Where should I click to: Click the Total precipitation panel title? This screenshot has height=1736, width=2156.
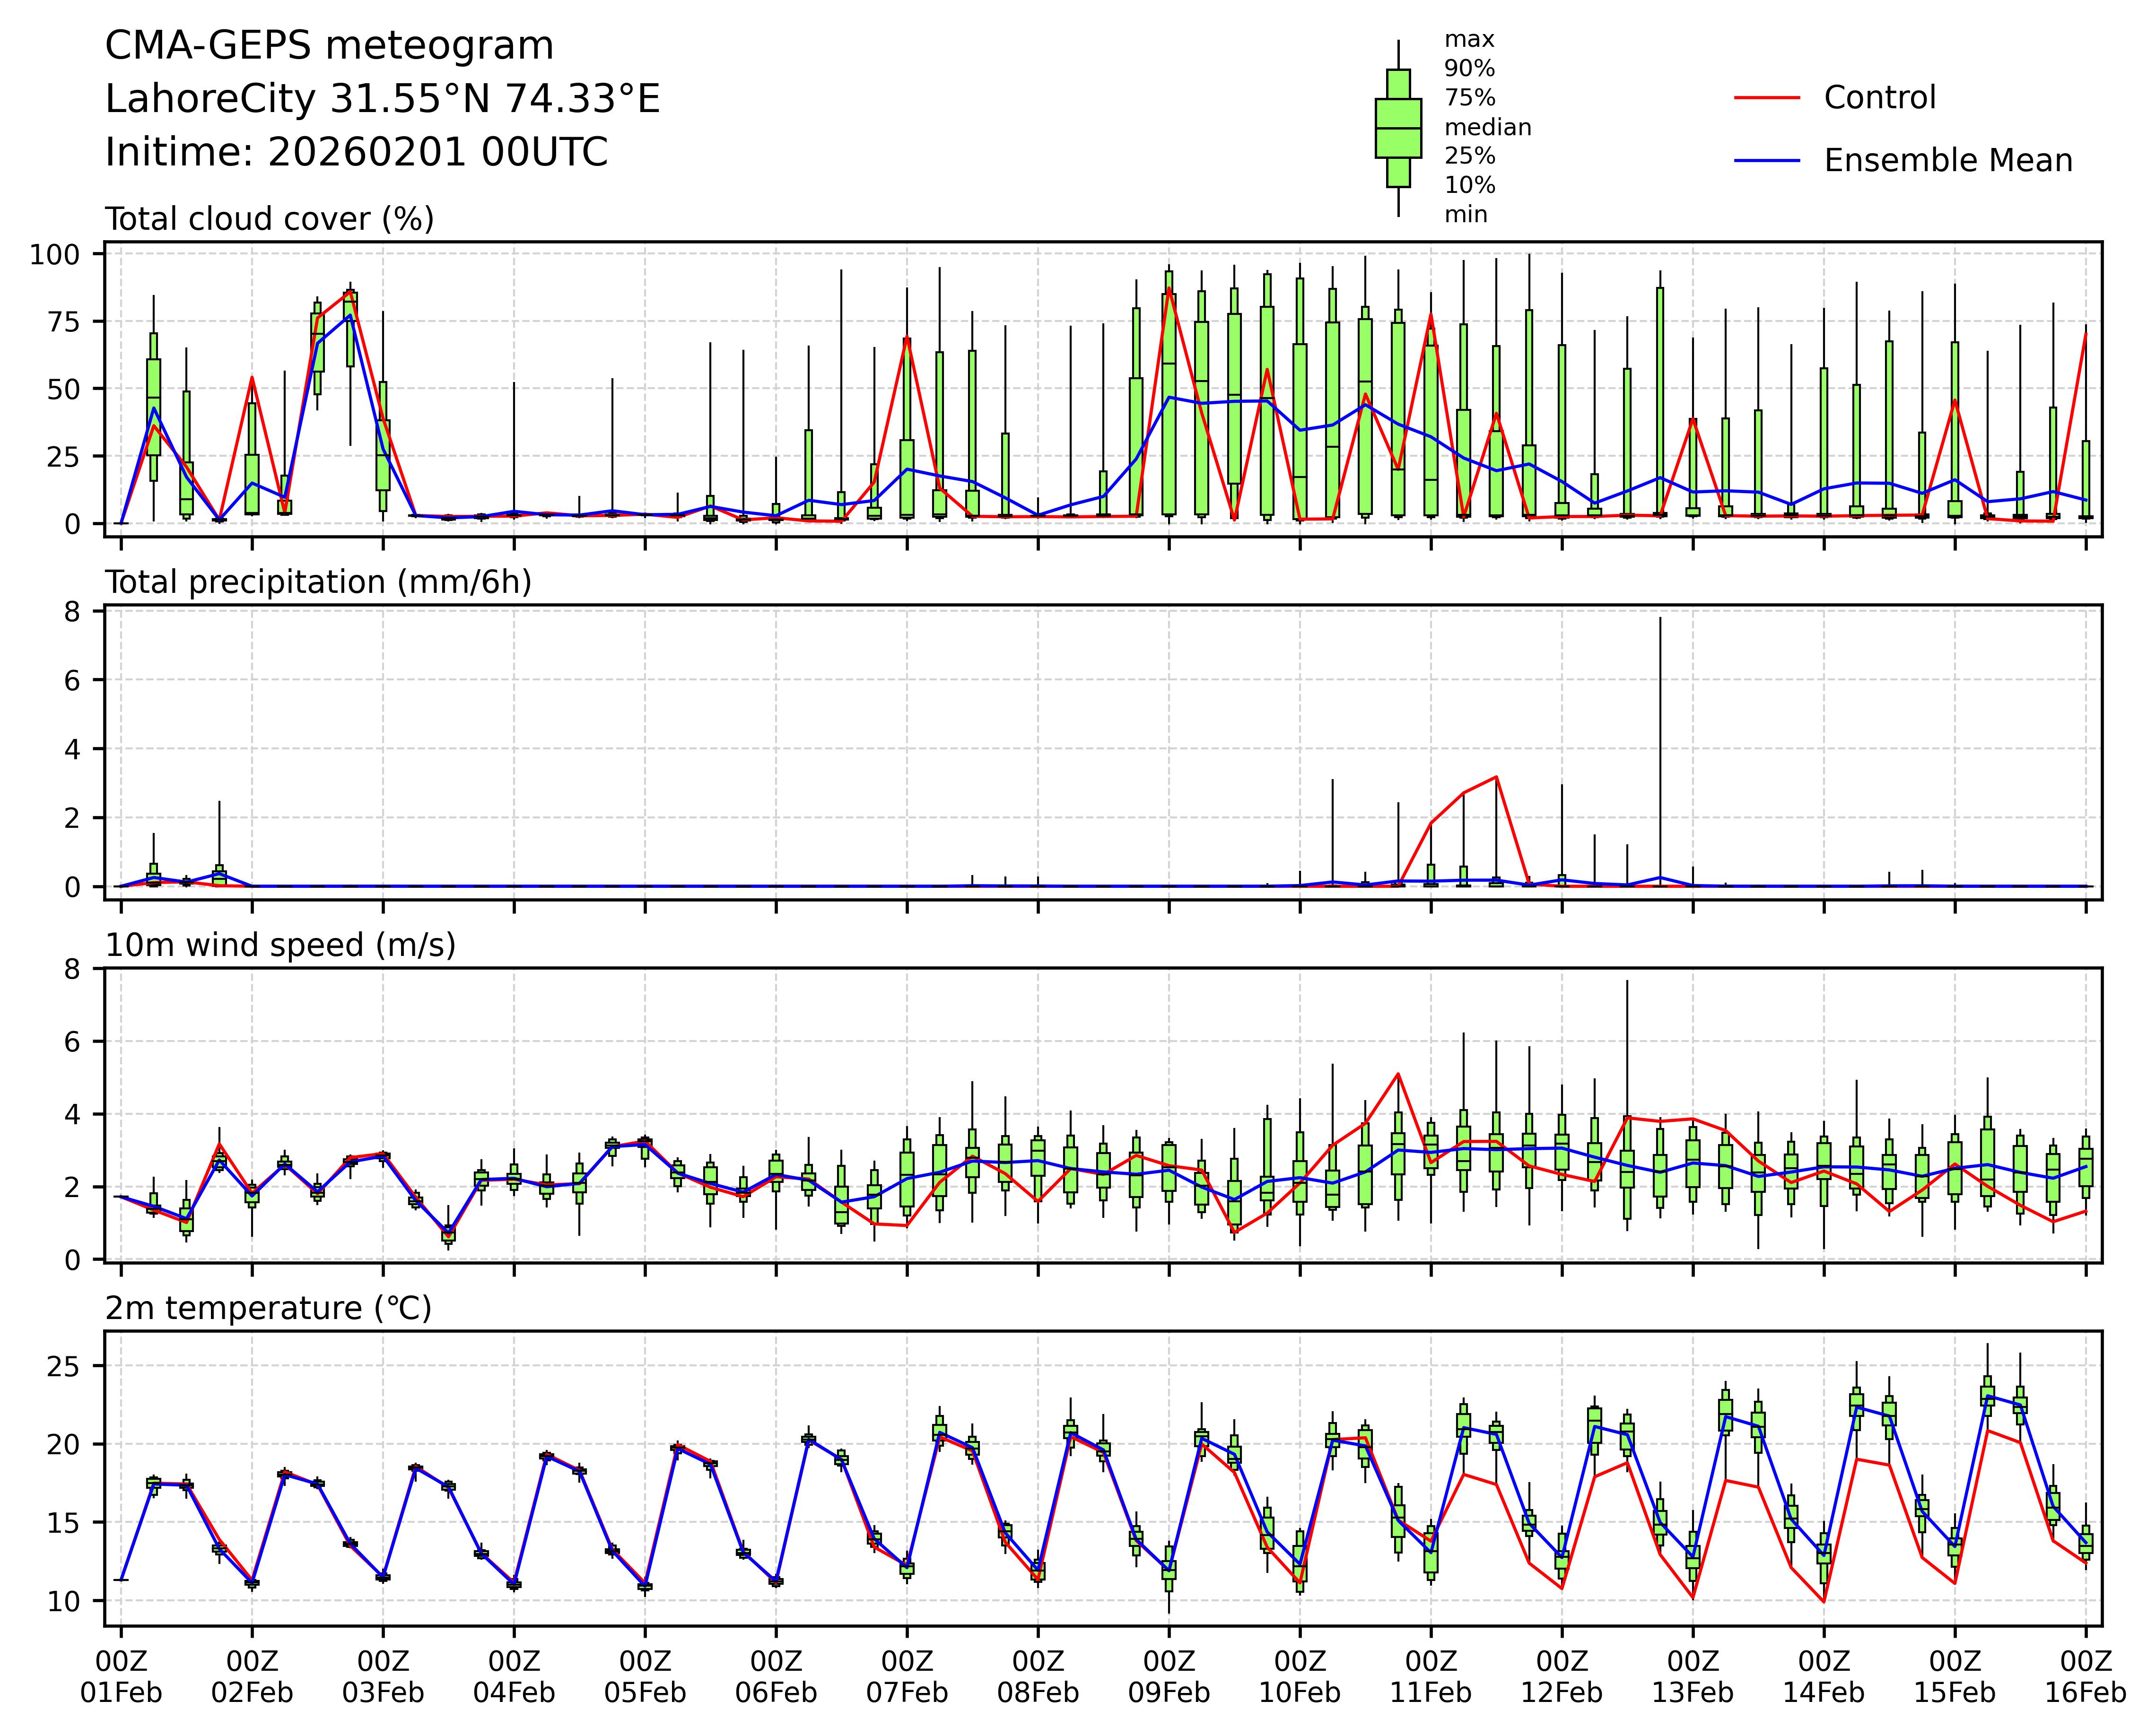point(318,582)
